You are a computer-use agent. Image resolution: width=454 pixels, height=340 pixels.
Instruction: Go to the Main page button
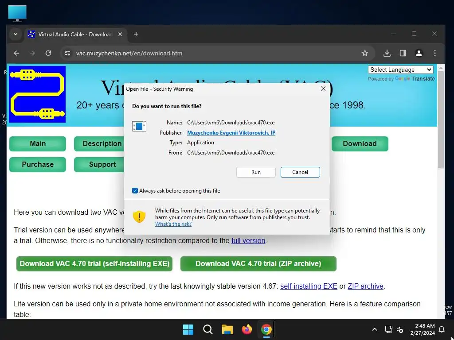pyautogui.click(x=38, y=144)
